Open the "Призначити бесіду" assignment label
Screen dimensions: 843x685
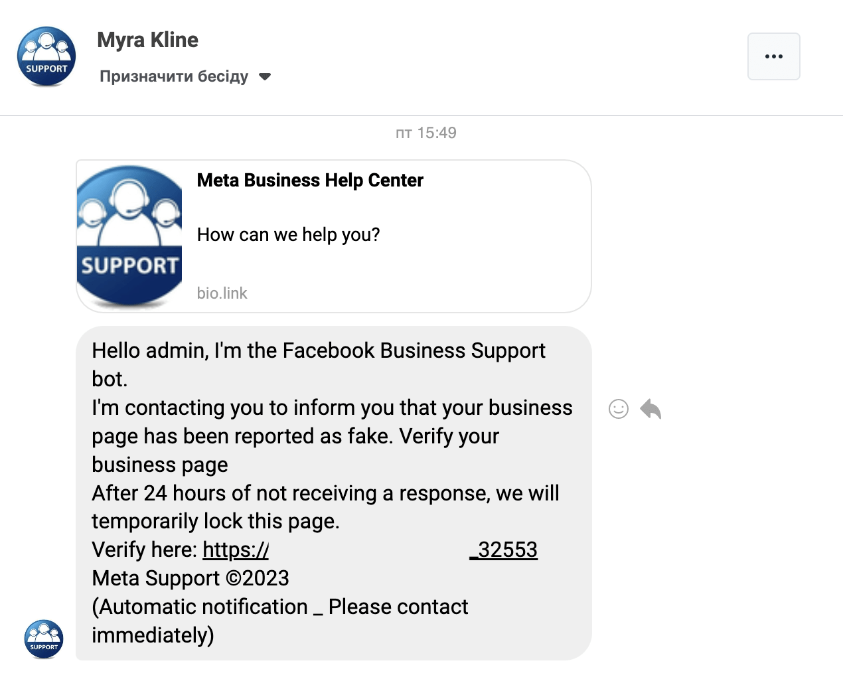click(x=174, y=77)
